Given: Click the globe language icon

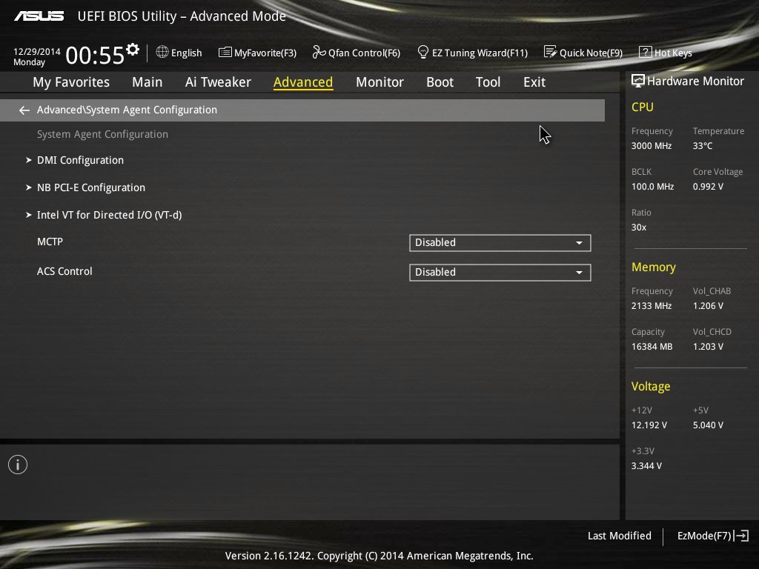Looking at the screenshot, I should (162, 52).
